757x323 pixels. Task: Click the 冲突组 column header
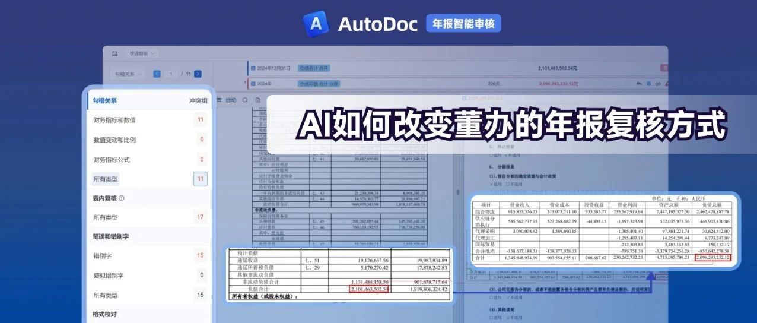click(198, 101)
